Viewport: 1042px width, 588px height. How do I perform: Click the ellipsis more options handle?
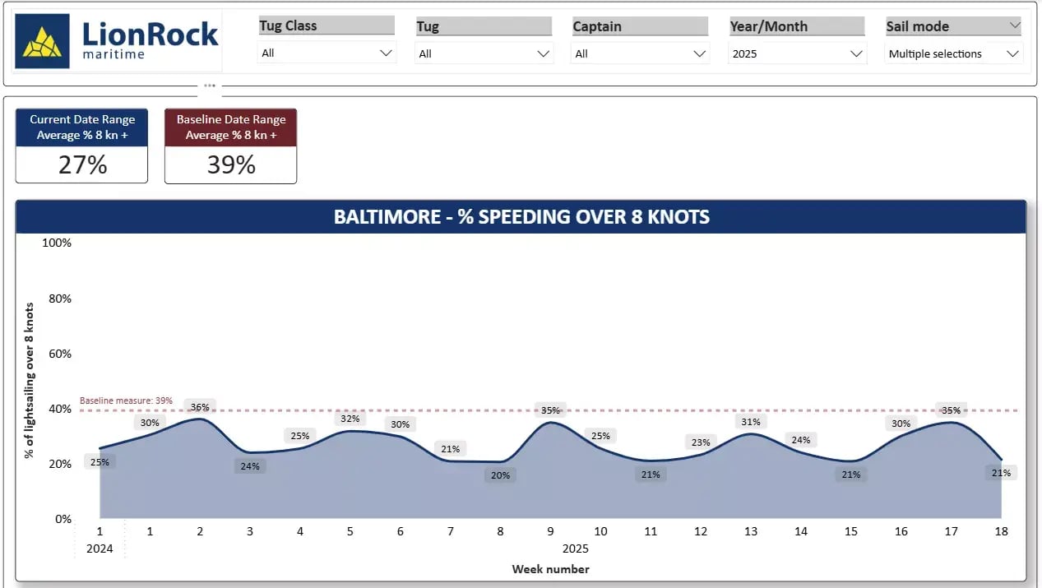210,85
